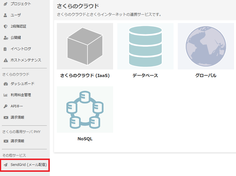The image size is (236, 176).
Task: Click the NoSQL card label
Action: point(85,139)
